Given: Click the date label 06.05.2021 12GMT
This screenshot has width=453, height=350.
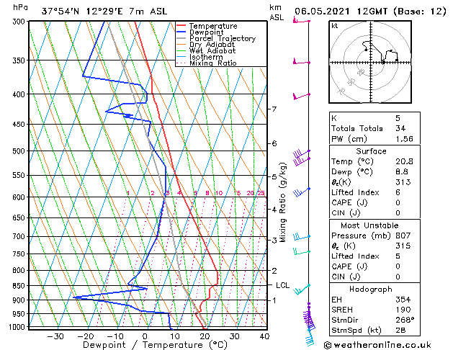Looking at the screenshot, I should coord(341,12).
